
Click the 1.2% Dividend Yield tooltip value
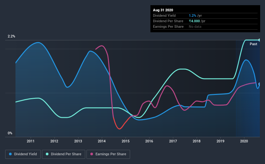[x=192, y=15]
